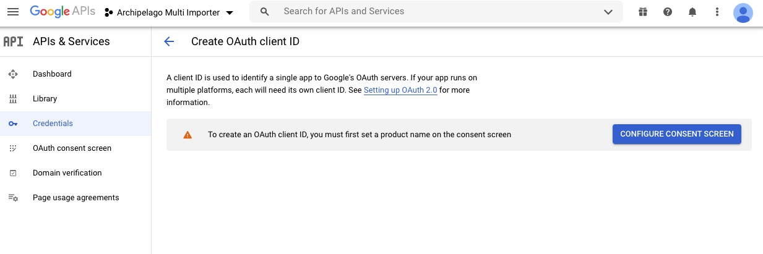This screenshot has height=254, width=763.
Task: Click the Configure Consent Screen button
Action: coord(676,134)
